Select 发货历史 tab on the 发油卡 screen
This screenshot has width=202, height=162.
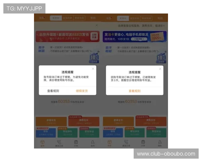pyautogui.click(x=135, y=18)
